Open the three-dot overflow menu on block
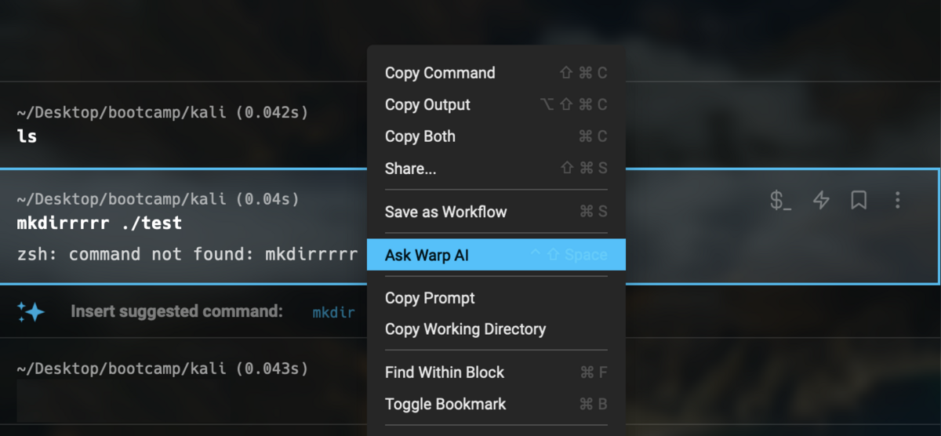This screenshot has height=436, width=941. (898, 201)
